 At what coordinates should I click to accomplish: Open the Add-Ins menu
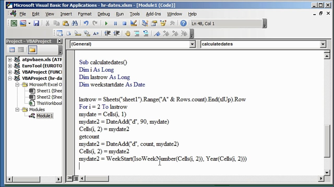pyautogui.click(x=153, y=14)
